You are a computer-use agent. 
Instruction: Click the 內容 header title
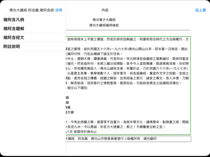pyautogui.click(x=105, y=10)
